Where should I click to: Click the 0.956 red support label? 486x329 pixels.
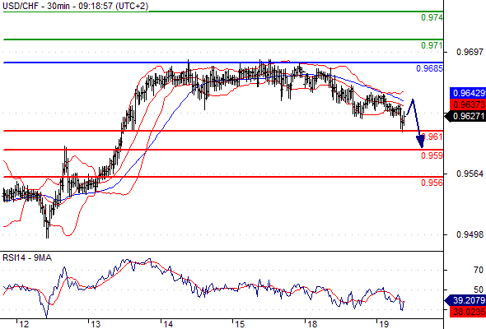click(x=432, y=183)
